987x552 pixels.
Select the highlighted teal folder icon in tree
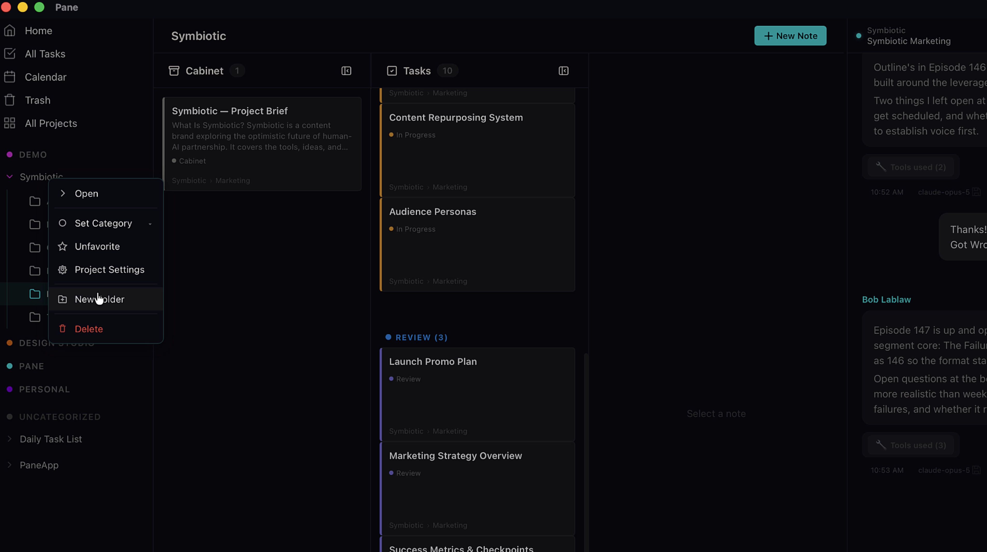click(x=35, y=294)
